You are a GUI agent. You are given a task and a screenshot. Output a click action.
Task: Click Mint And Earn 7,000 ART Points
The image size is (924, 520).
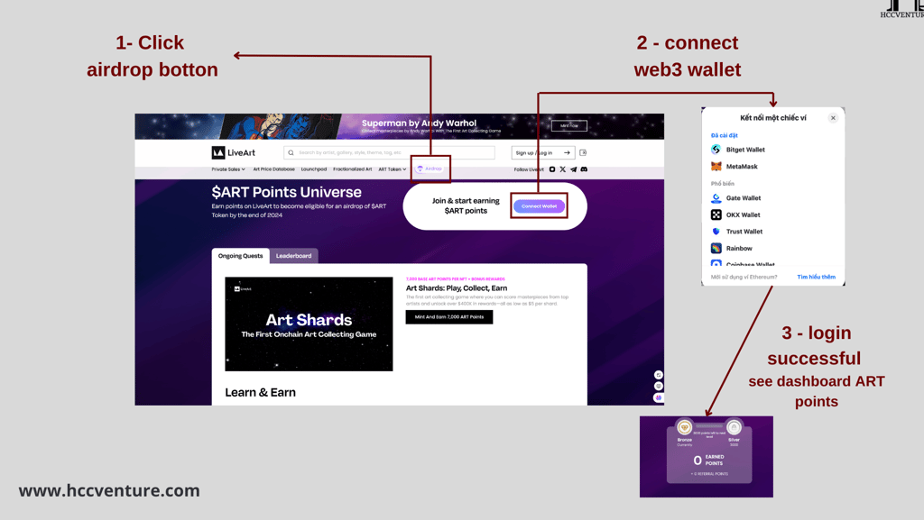(449, 317)
